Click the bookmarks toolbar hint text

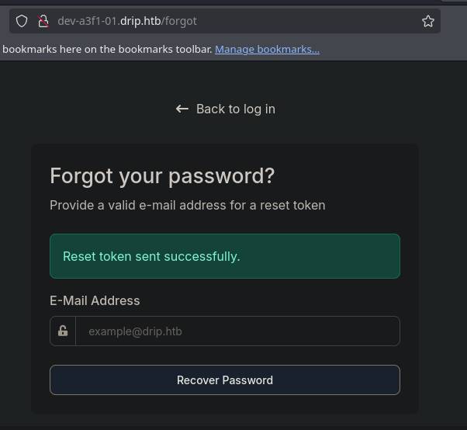[x=106, y=50]
